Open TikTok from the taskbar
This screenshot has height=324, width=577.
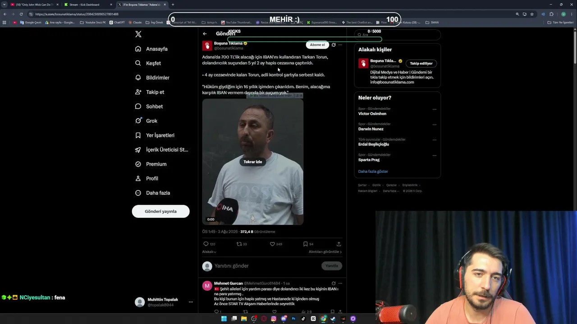point(303,319)
